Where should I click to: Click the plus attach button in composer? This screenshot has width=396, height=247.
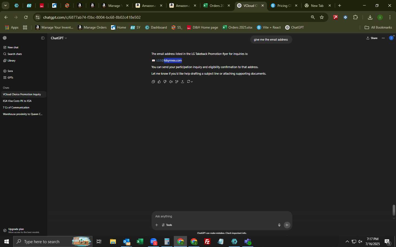pyautogui.click(x=157, y=225)
